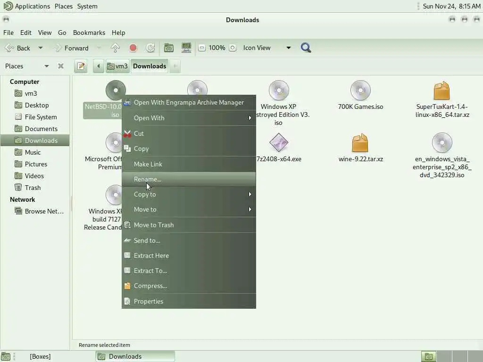
Task: Select the wine-9.22.tar.xz archive icon
Action: 360,143
